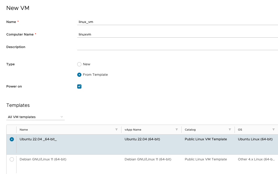Open the Catalog column filter icon

click(230, 130)
